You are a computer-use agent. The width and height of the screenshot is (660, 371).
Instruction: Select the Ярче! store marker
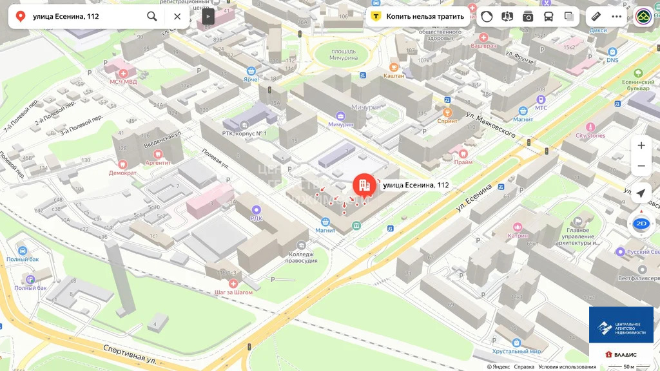pyautogui.click(x=251, y=71)
